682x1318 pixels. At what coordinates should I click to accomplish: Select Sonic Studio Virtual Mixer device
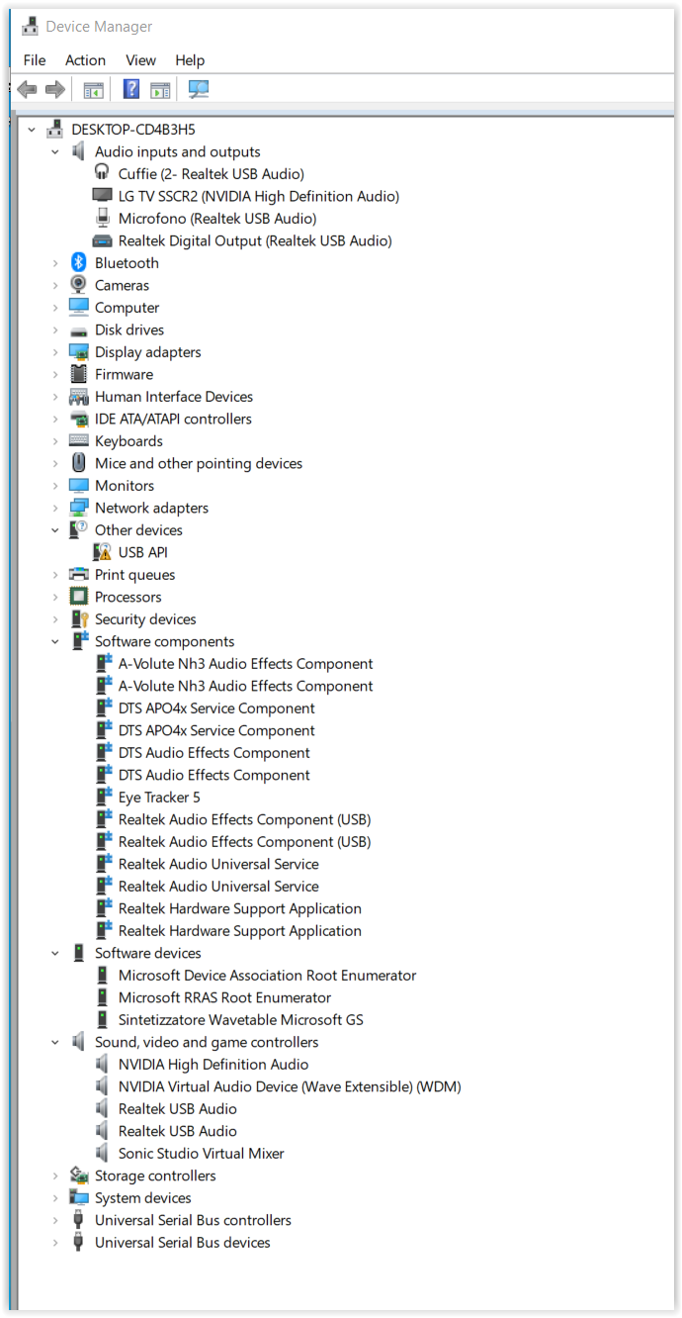[x=201, y=1154]
